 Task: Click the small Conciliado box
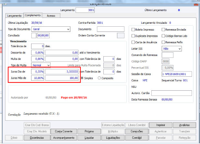[34, 35]
